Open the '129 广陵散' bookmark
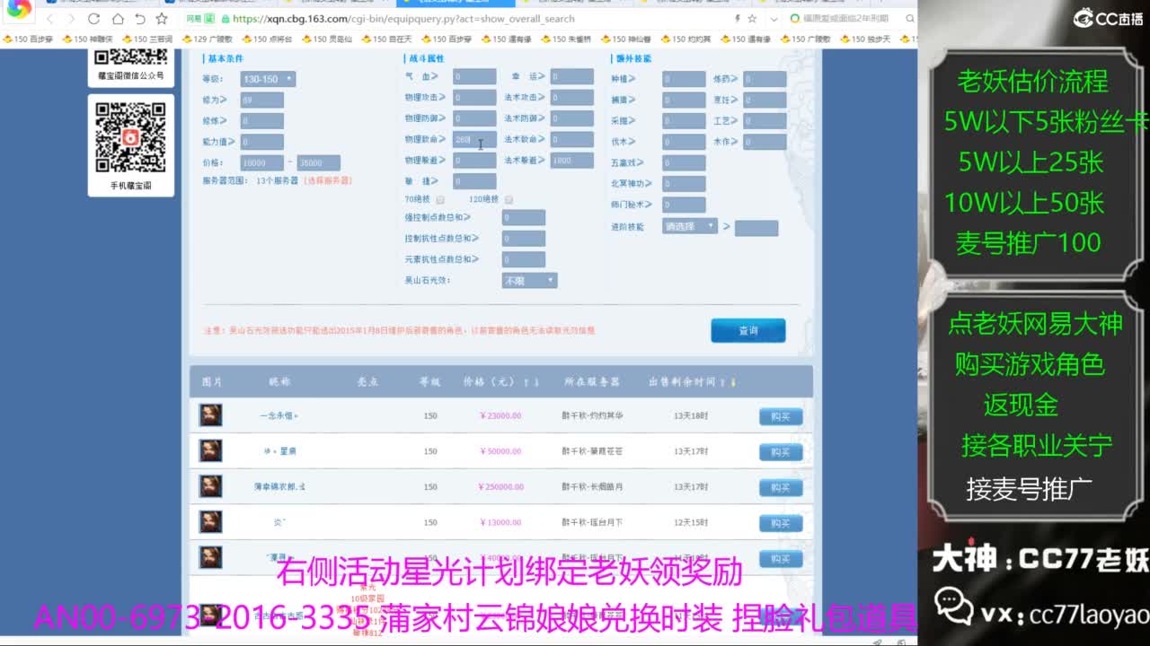This screenshot has width=1150, height=646. [x=207, y=39]
